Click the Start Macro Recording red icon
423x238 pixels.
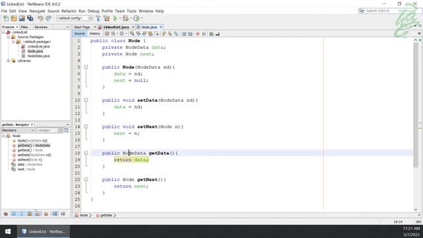[x=198, y=34]
